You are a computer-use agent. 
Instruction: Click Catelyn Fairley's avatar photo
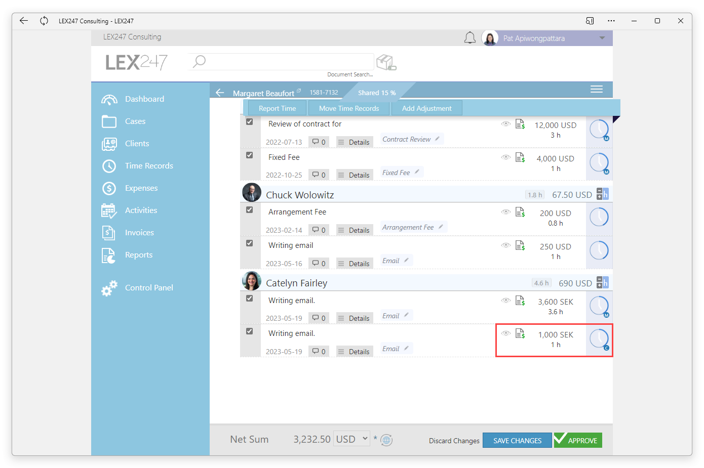pyautogui.click(x=252, y=281)
